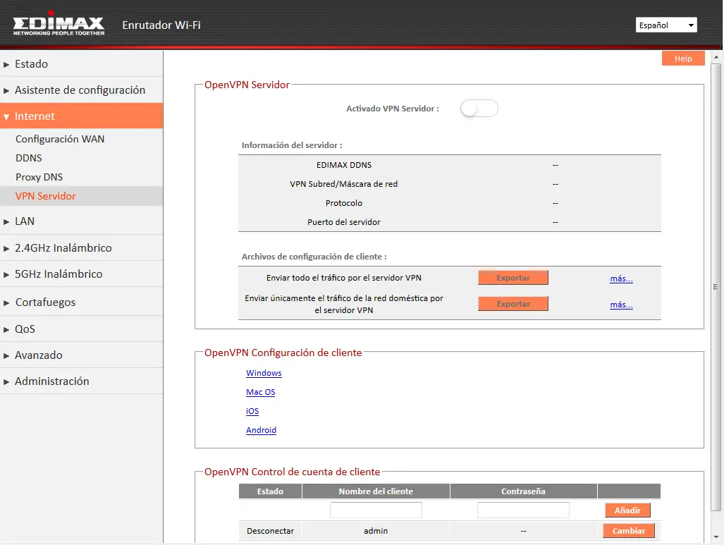Viewport: 724px width, 545px height.
Task: Expand Asistente de configuración section
Action: click(80, 90)
